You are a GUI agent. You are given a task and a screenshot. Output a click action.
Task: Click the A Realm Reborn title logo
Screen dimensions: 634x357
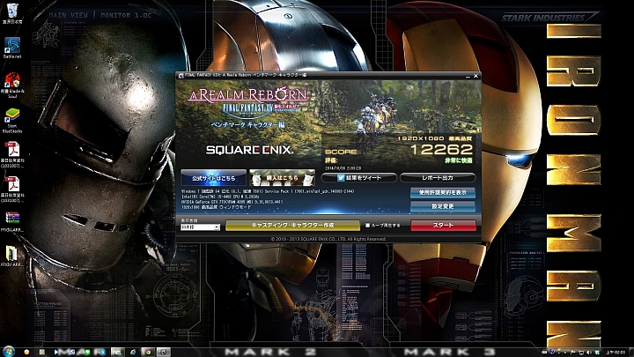[x=248, y=96]
